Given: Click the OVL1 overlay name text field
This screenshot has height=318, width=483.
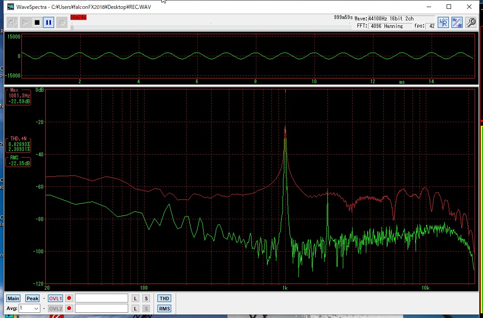Looking at the screenshot, I should [x=102, y=299].
